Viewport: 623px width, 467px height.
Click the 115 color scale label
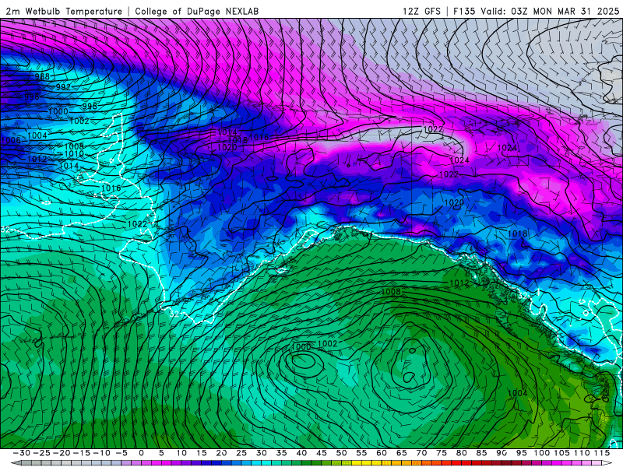point(601,453)
